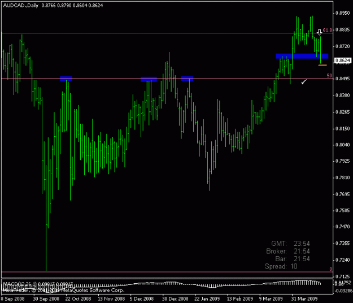Click the 0.8720 price axis label
This screenshot has height=303, width=353.
click(x=343, y=46)
